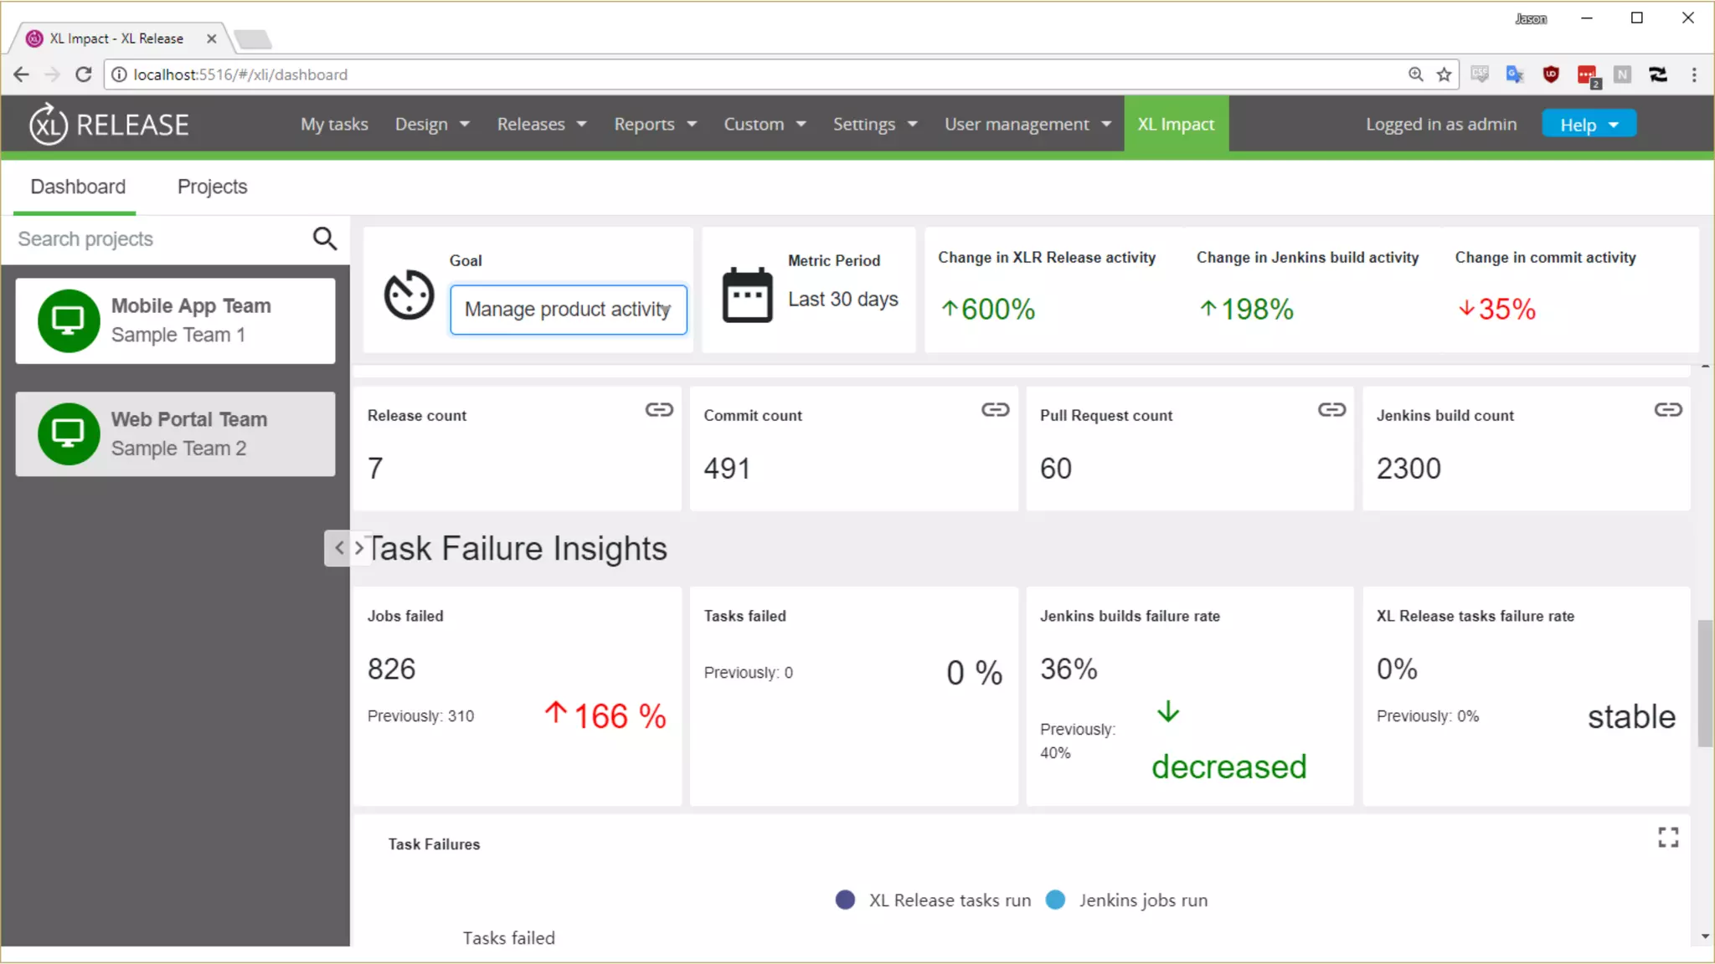Click the search magnifier icon in projects panel

[324, 238]
